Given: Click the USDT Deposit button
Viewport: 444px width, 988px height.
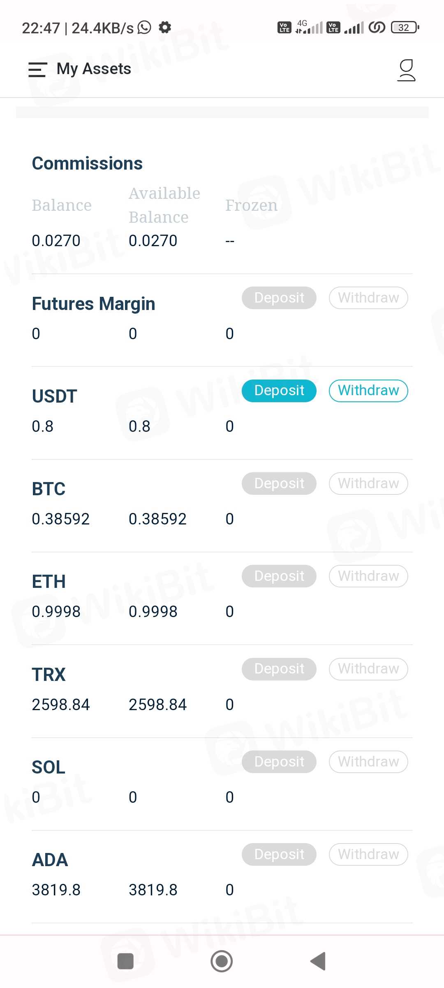Looking at the screenshot, I should pos(279,390).
